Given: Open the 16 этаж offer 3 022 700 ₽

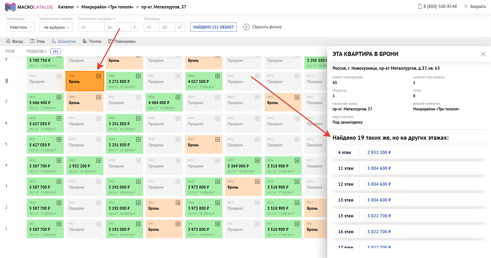Looking at the screenshot, I should tap(409, 232).
